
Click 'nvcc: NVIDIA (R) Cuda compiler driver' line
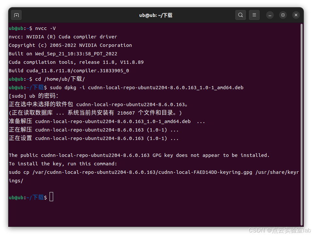(63, 37)
